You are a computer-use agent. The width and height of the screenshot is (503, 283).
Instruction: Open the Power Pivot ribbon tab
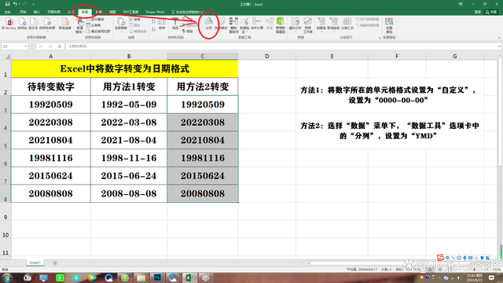click(x=155, y=12)
